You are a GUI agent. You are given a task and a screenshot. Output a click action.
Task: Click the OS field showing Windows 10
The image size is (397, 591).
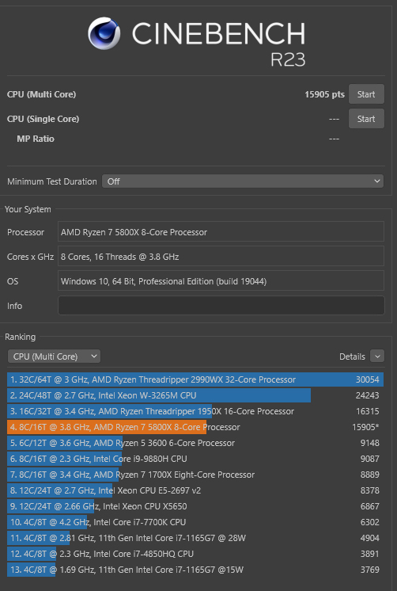pos(221,281)
